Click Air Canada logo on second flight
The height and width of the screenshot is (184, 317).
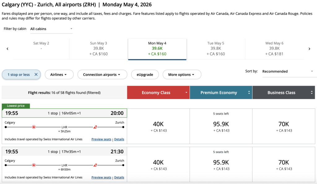coord(34,165)
